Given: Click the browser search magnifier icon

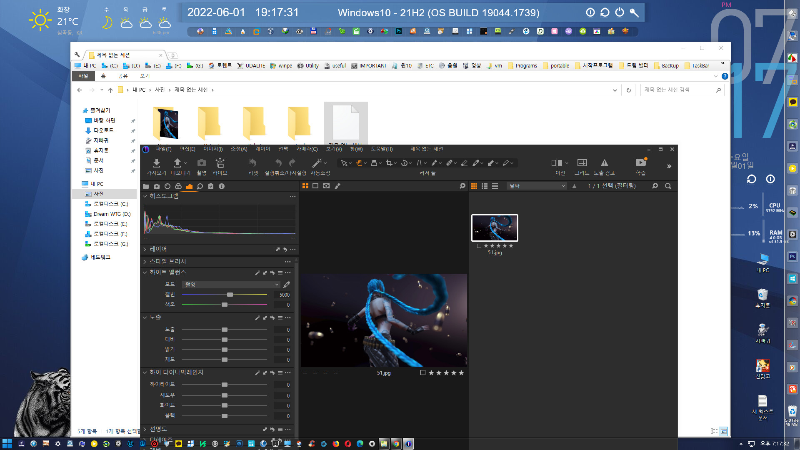Looking at the screenshot, I should click(668, 186).
